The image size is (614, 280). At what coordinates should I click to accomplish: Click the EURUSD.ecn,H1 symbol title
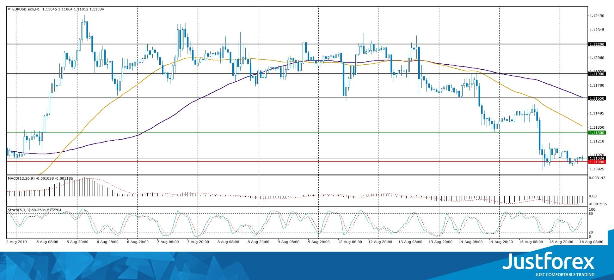26,9
